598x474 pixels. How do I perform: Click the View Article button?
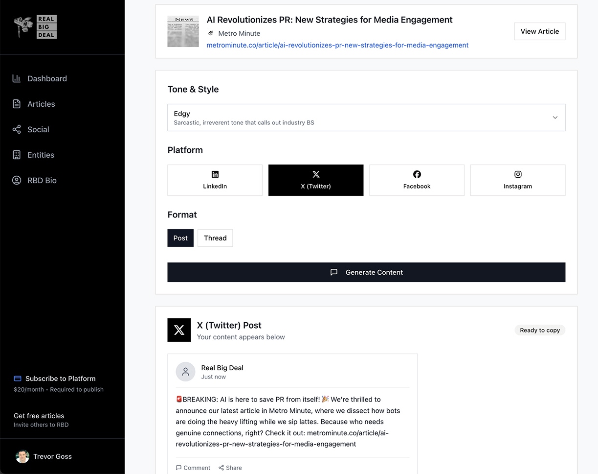pyautogui.click(x=539, y=31)
